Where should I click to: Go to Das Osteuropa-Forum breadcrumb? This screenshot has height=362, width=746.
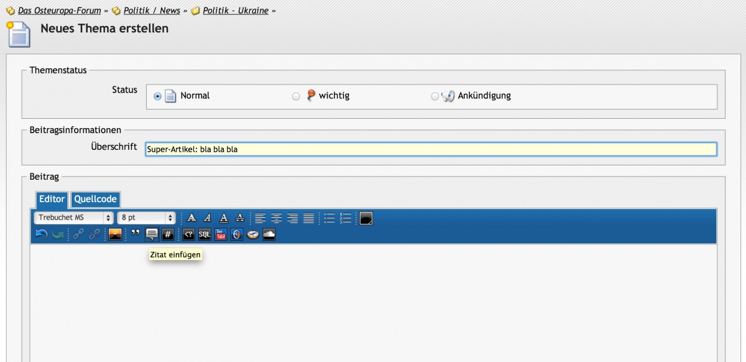coord(59,11)
